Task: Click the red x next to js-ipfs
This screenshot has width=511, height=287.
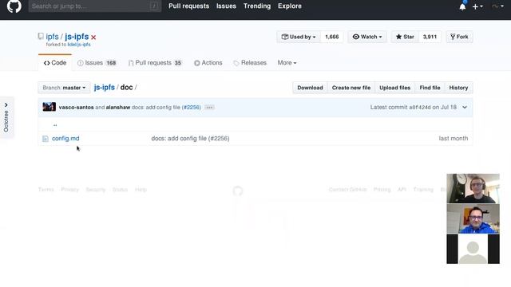Action: click(93, 37)
